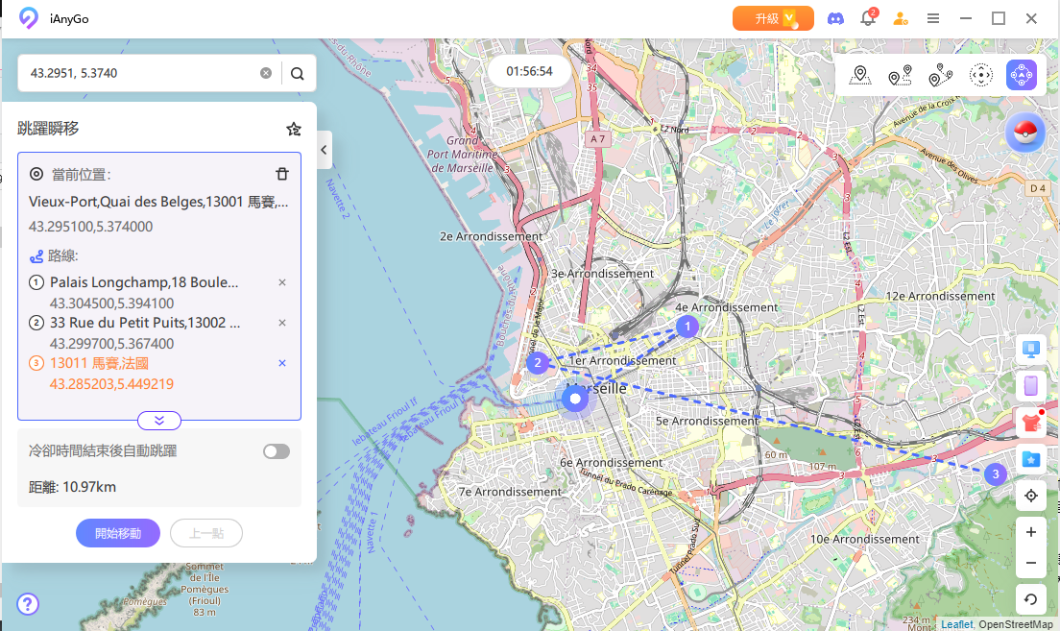Click the search magnifier icon
The image size is (1060, 631).
pos(297,73)
